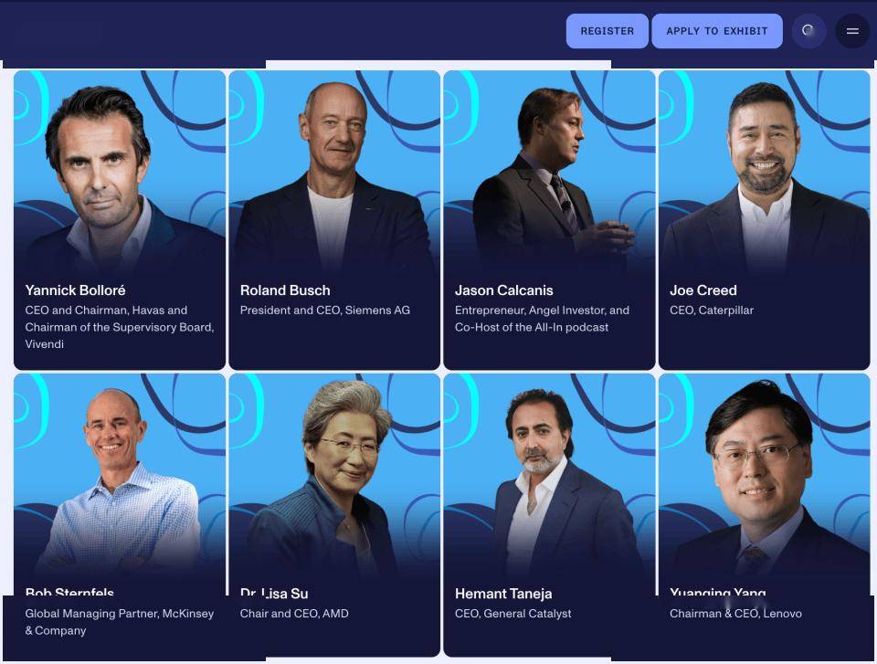Click the Joe Creed name heading

coord(703,290)
